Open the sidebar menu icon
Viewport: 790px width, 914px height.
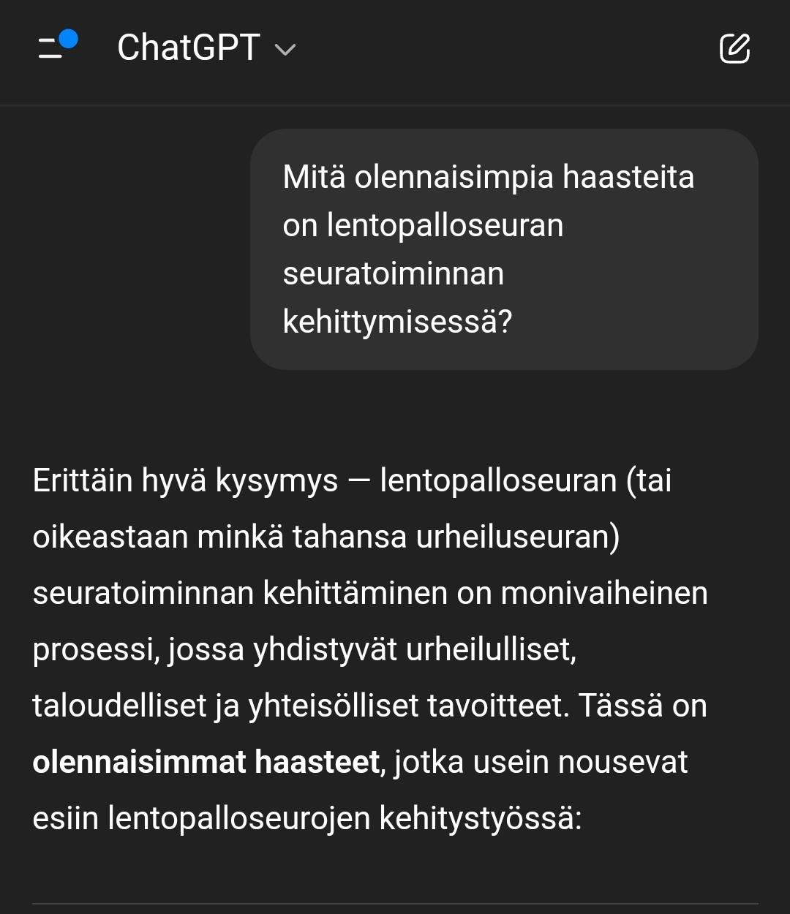(x=51, y=48)
